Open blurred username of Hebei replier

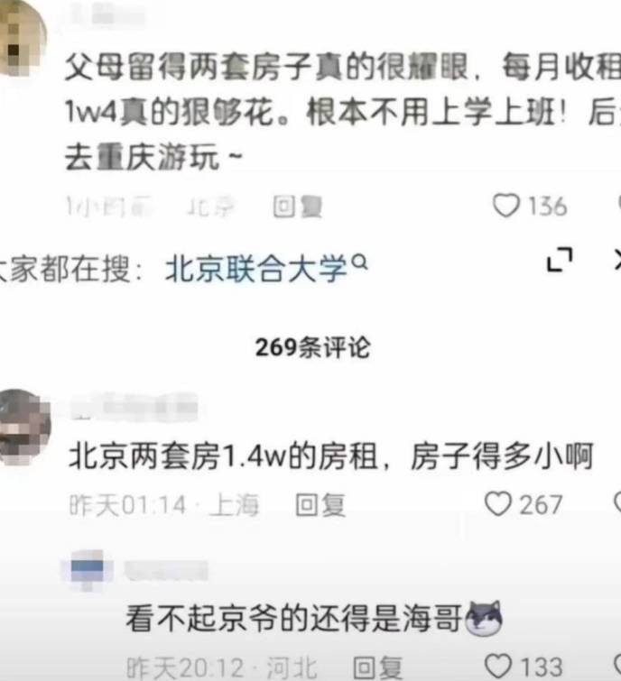pyautogui.click(x=166, y=570)
